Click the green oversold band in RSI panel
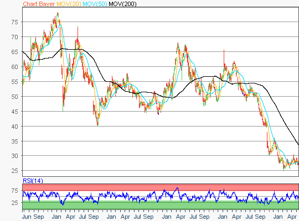 [161, 205]
